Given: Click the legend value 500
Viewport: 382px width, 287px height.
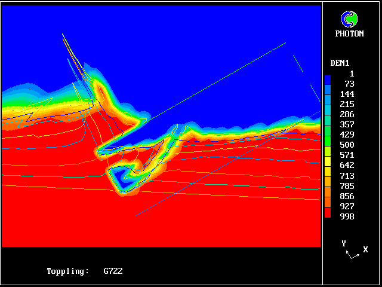Looking at the screenshot, I should click(346, 145).
